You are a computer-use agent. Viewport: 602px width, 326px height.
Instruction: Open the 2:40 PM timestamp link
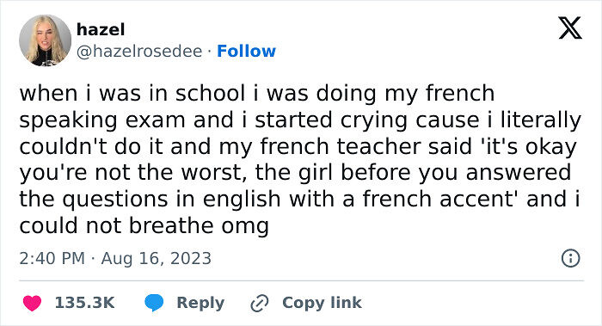tap(52, 258)
